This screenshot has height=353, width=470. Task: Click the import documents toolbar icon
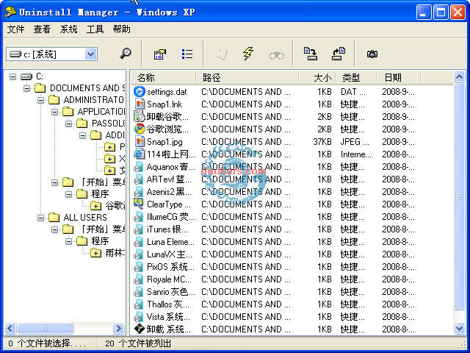point(339,54)
